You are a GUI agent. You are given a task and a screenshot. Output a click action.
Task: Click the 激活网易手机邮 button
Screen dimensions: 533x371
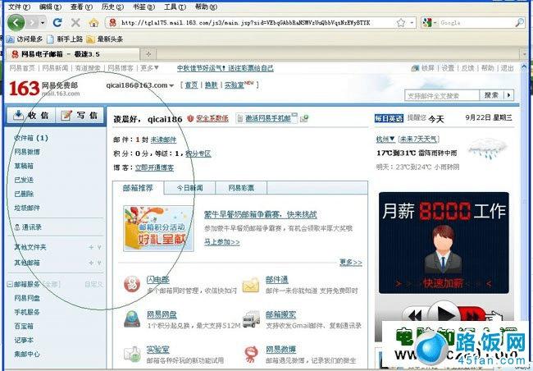(x=266, y=118)
